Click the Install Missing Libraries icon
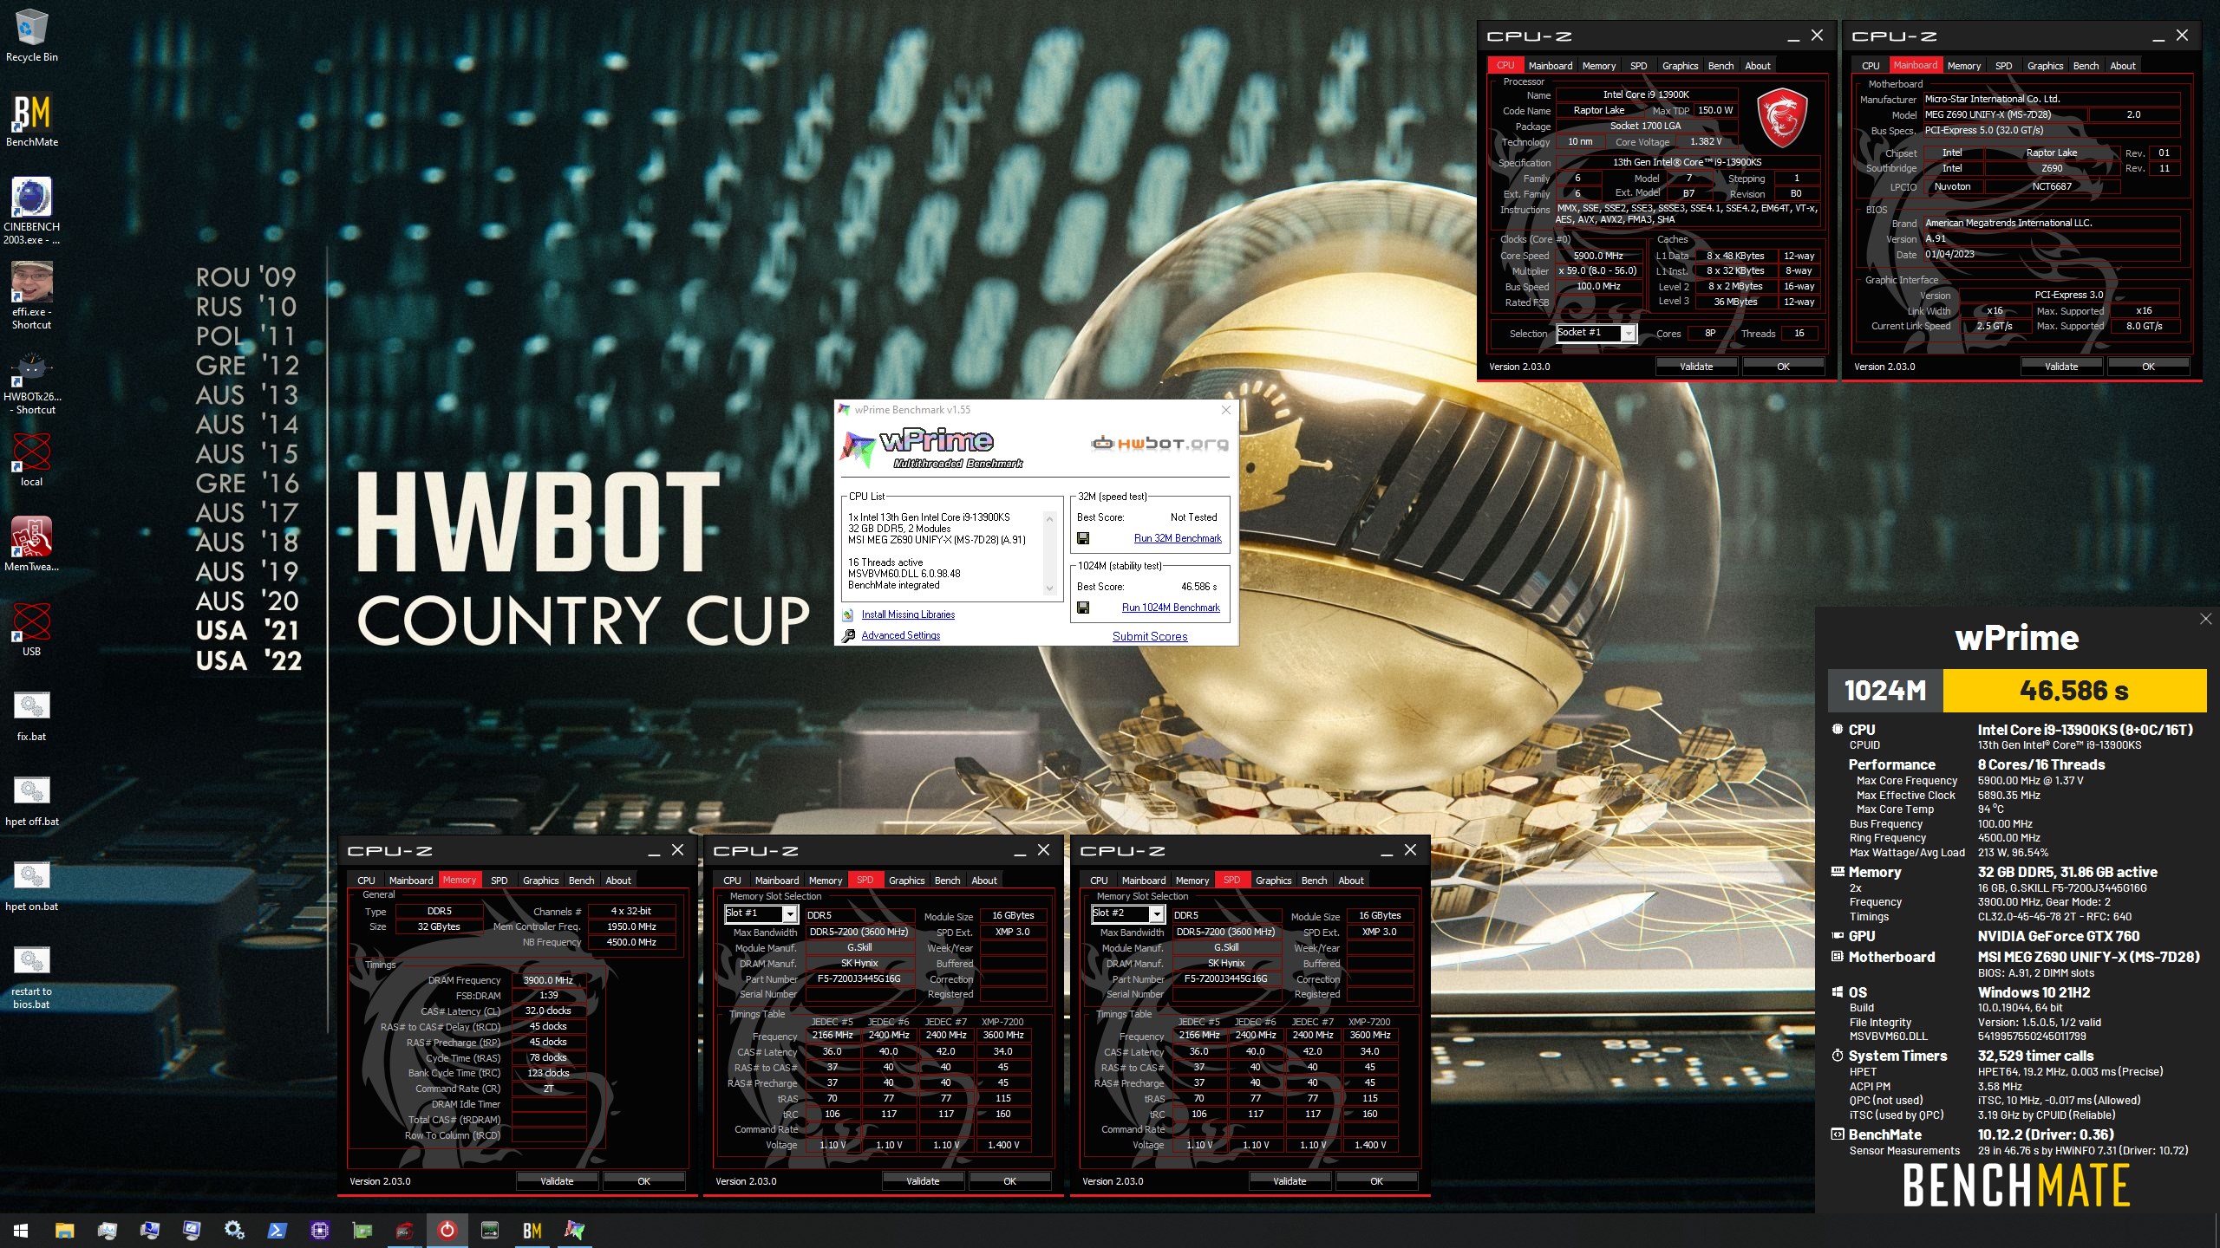The image size is (2220, 1248). pos(848,614)
